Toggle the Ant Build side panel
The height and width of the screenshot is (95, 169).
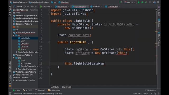pyautogui.click(x=159, y=11)
